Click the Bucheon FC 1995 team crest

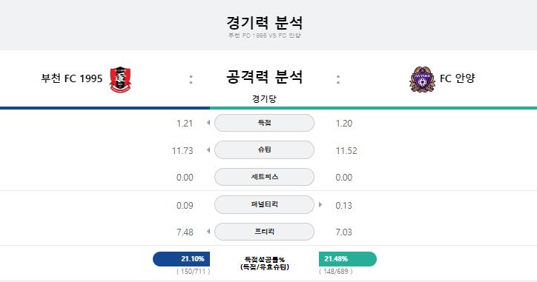120,80
